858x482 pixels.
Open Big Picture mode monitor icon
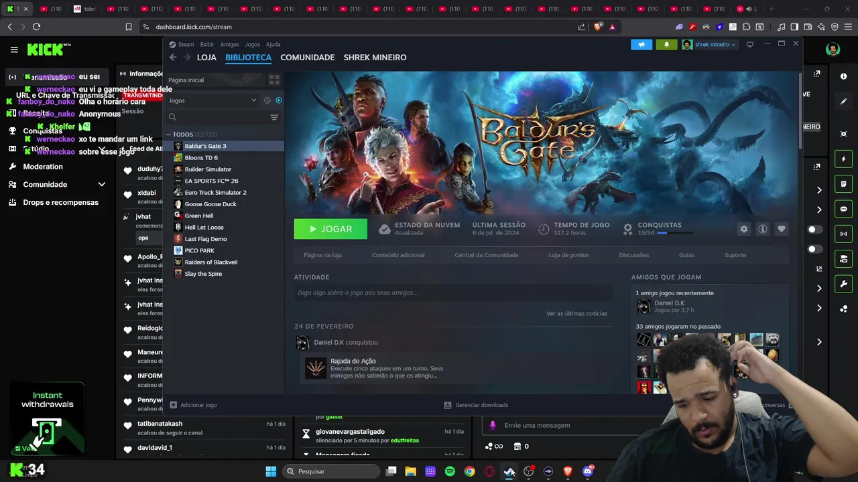(750, 44)
